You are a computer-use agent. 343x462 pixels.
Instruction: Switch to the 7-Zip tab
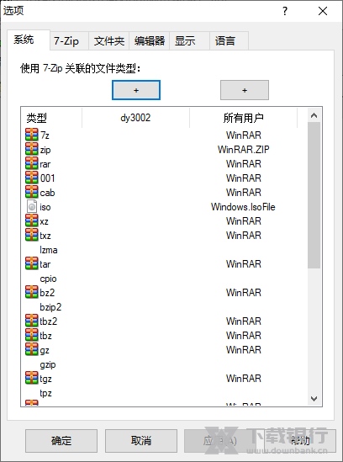[x=69, y=41]
